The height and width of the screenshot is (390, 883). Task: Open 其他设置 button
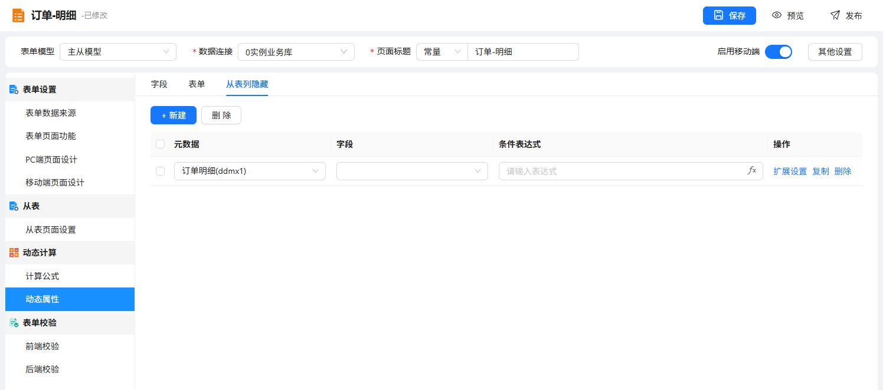(835, 52)
